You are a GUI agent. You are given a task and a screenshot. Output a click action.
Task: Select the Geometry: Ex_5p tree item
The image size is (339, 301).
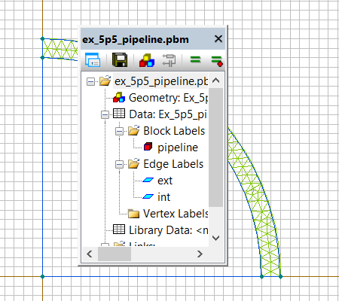tap(168, 98)
